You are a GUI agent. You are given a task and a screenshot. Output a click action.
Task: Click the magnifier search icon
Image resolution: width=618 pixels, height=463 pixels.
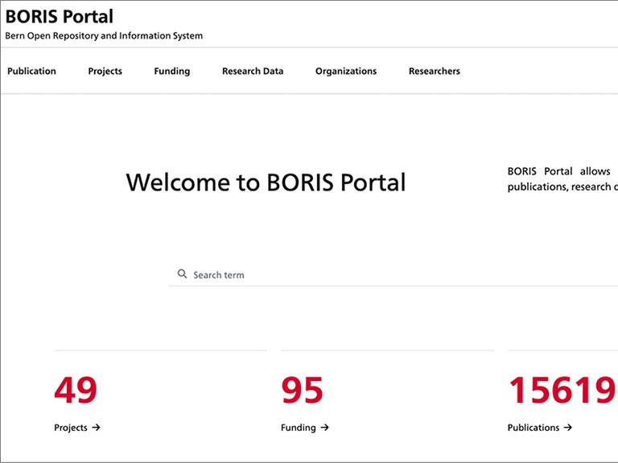(x=182, y=273)
